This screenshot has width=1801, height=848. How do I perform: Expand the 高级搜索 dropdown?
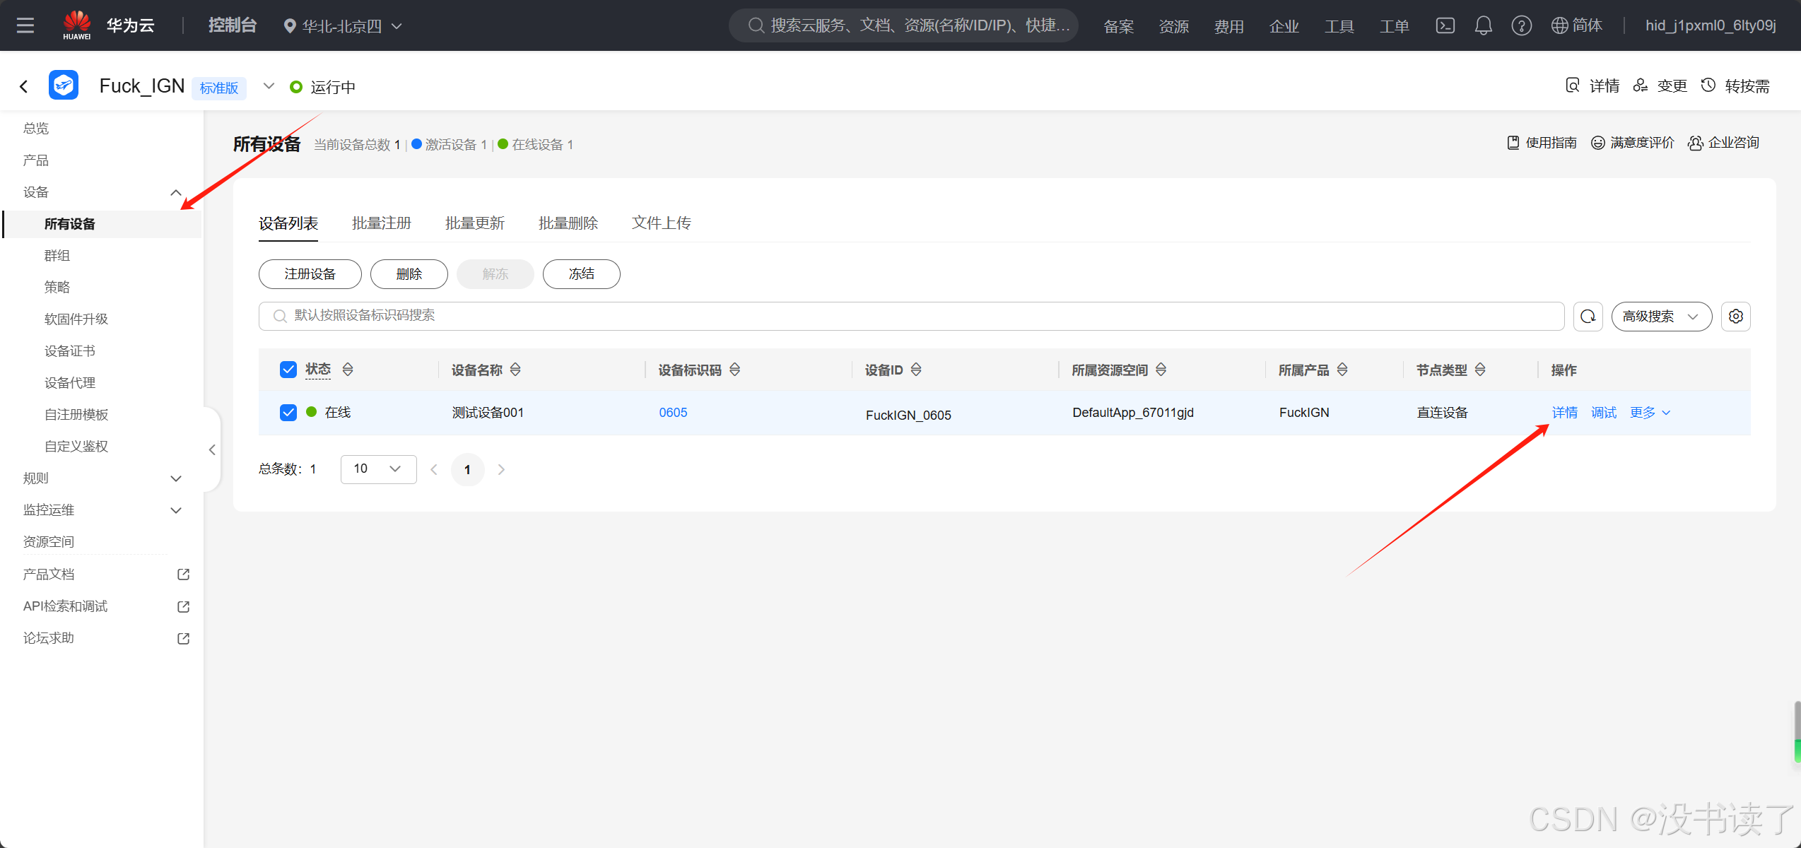[x=1661, y=316]
